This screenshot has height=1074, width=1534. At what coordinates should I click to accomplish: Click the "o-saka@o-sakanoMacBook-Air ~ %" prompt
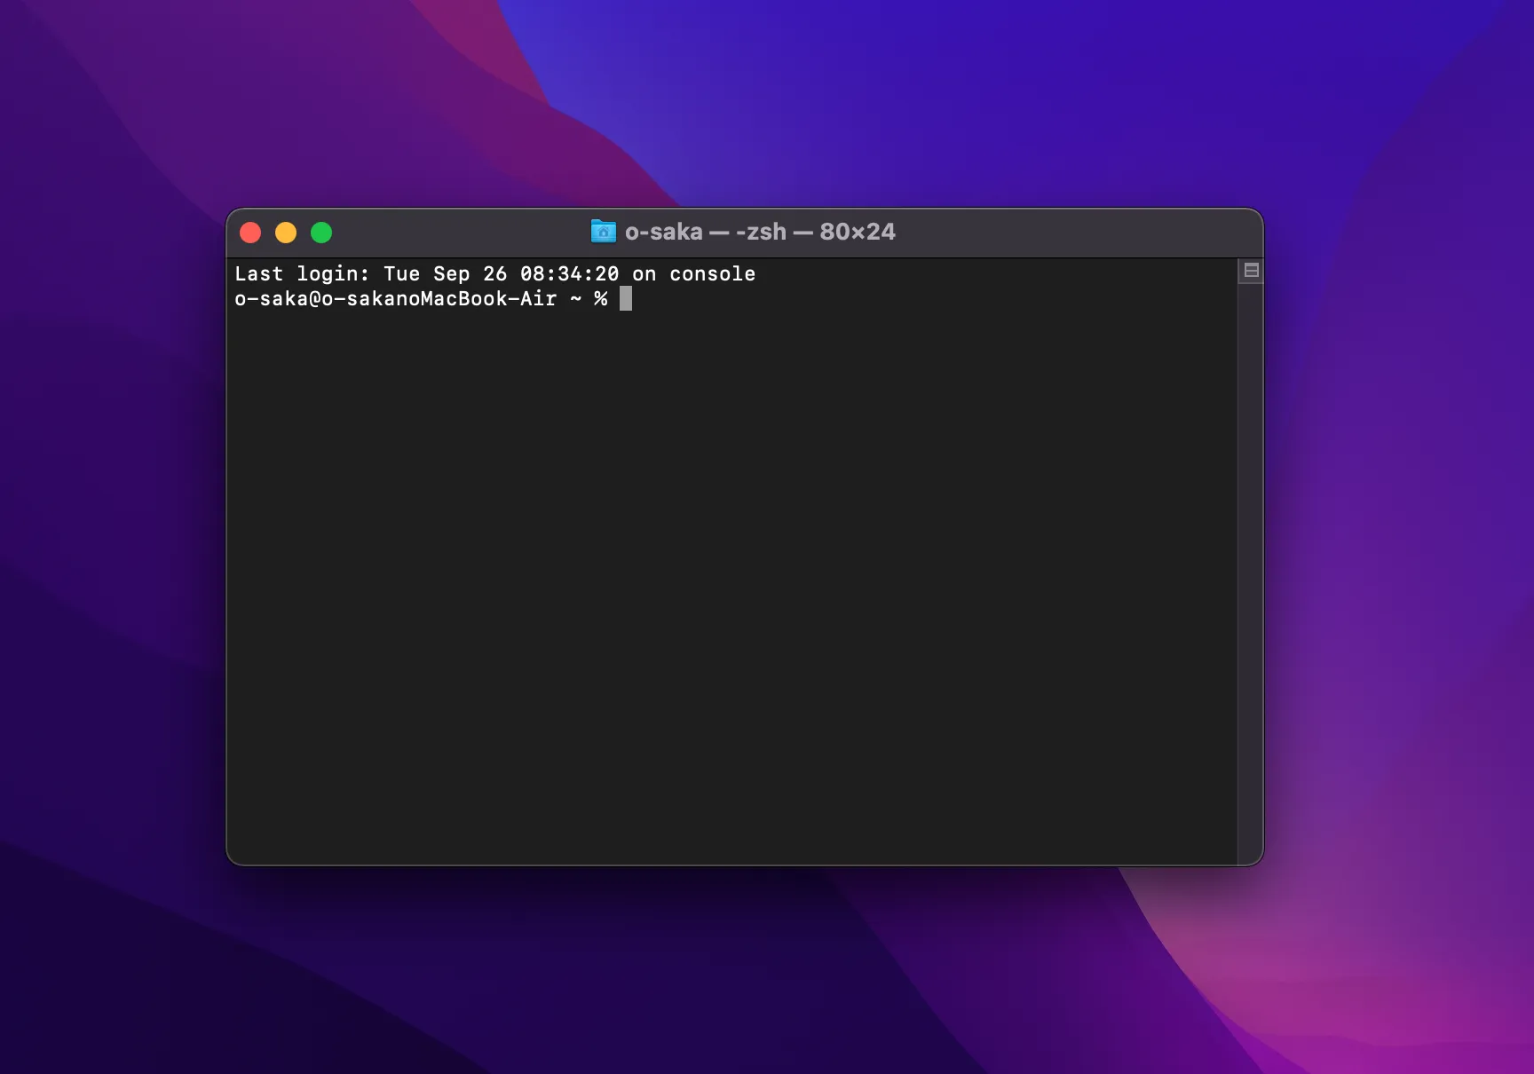pos(421,299)
